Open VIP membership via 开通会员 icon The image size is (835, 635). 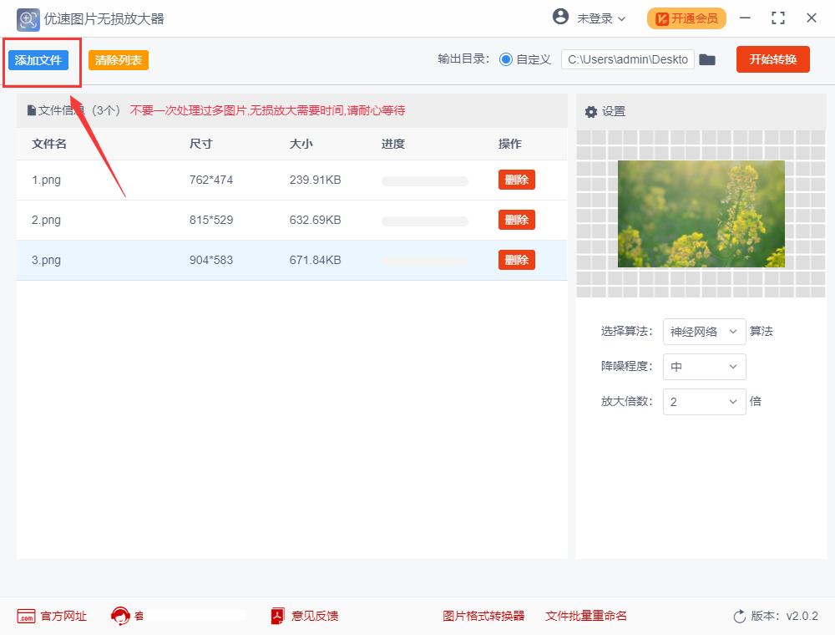[x=663, y=18]
